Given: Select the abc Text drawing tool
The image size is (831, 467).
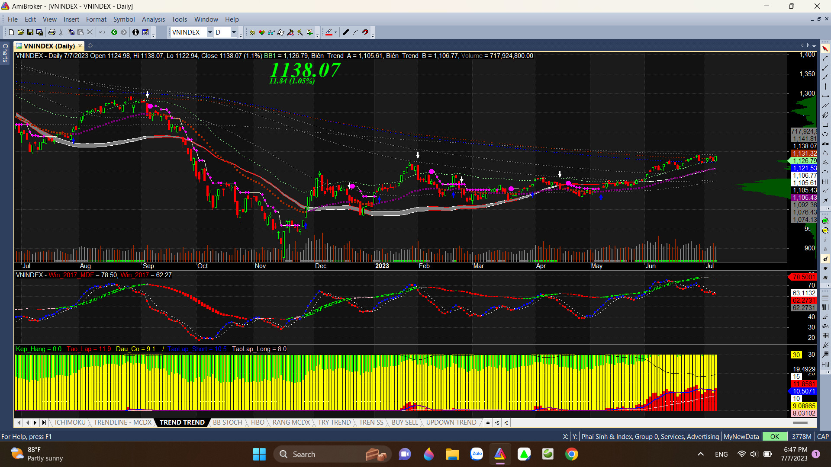Looking at the screenshot, I should 825,144.
